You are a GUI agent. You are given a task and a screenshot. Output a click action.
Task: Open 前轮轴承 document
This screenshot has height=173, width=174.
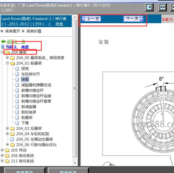(29, 112)
